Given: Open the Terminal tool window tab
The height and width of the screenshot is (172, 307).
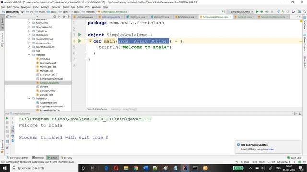Looking at the screenshot, I should click(38, 158).
